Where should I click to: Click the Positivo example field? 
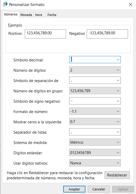45,34
